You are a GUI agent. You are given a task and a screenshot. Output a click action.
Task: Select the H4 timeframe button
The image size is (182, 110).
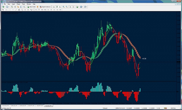coord(51,10)
